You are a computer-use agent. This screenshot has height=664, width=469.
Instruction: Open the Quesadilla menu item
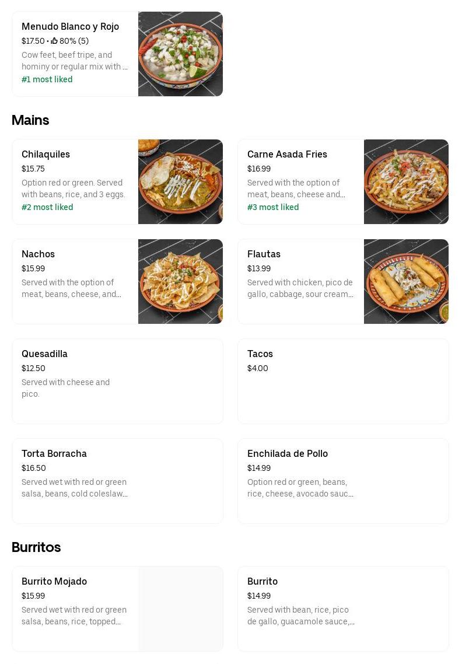point(117,381)
